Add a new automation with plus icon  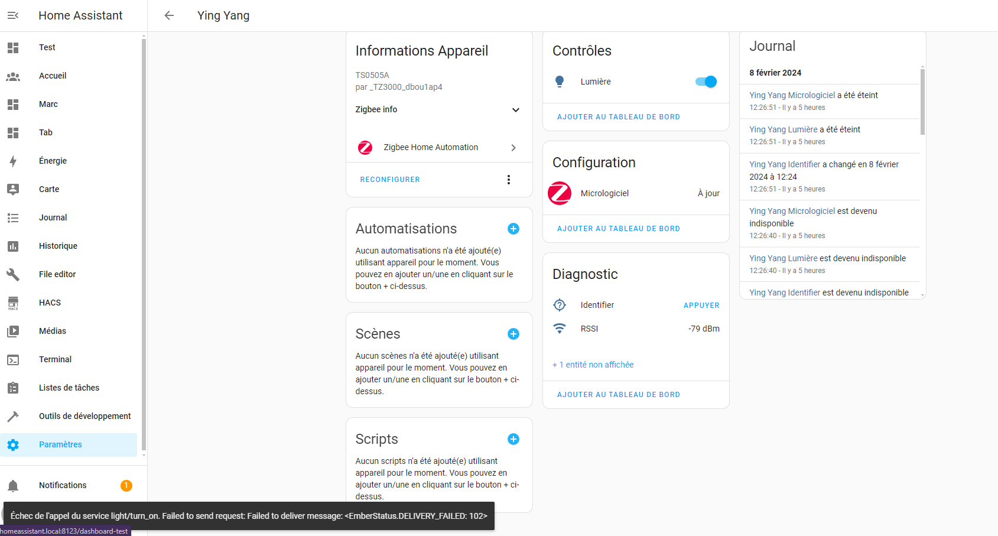pyautogui.click(x=513, y=229)
